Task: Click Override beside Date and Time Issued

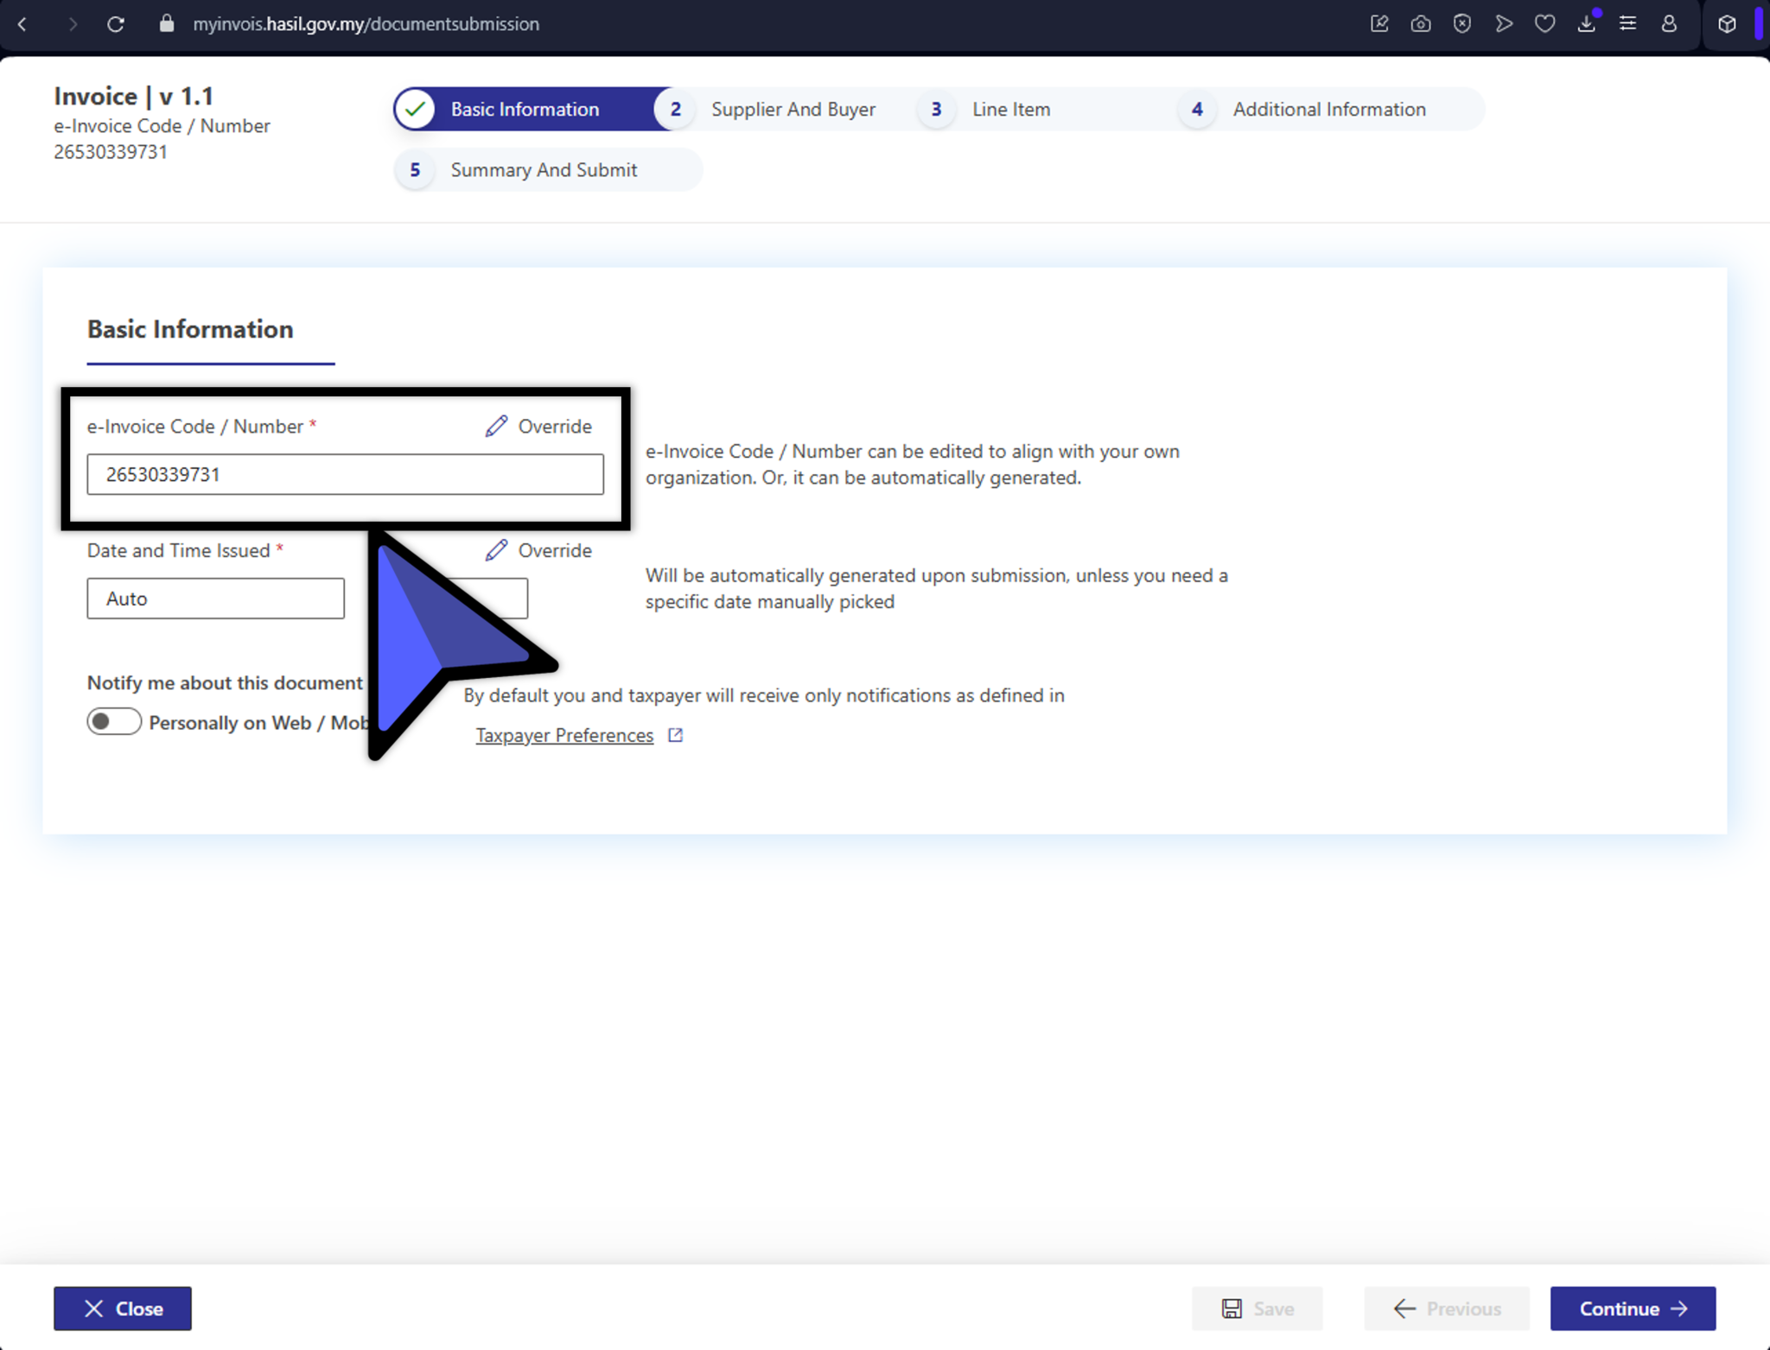Action: [537, 550]
